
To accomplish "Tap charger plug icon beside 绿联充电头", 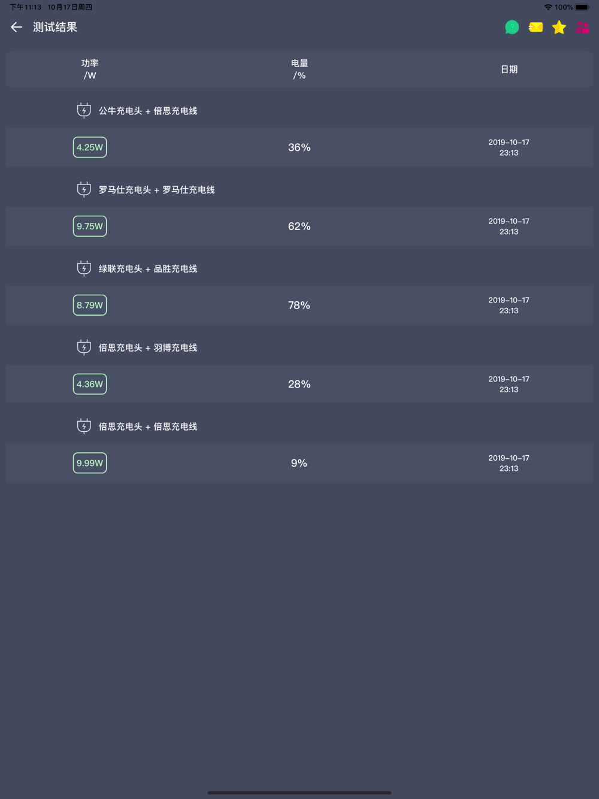I will [x=84, y=268].
